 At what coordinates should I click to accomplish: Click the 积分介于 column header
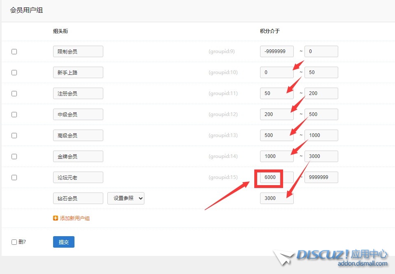[x=270, y=31]
